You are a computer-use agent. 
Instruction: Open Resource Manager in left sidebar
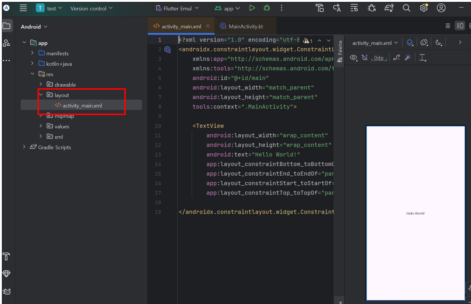(6, 43)
